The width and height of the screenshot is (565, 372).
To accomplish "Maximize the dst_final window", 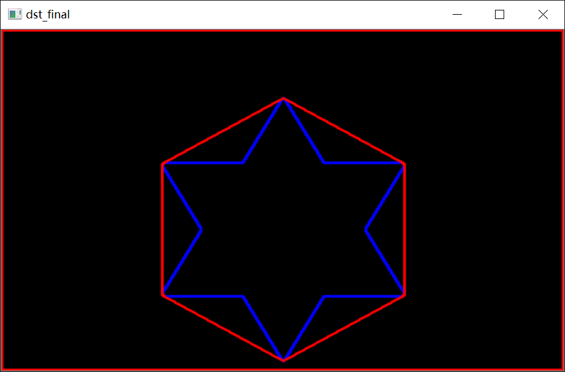I will pyautogui.click(x=499, y=14).
